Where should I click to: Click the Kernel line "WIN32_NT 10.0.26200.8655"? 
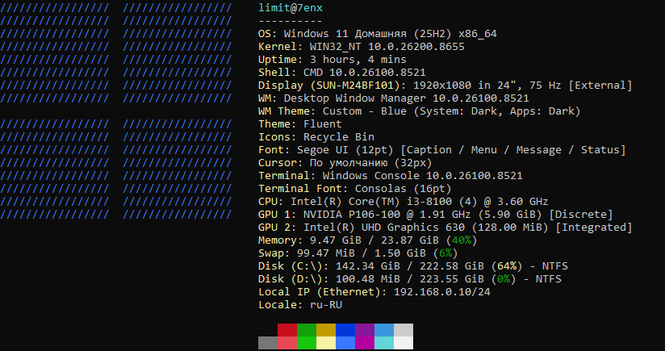362,47
